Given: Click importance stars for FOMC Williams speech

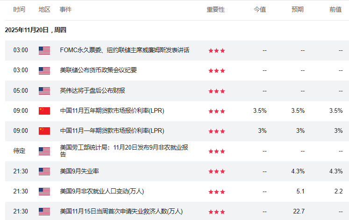Looking at the screenshot, I should tap(217, 51).
